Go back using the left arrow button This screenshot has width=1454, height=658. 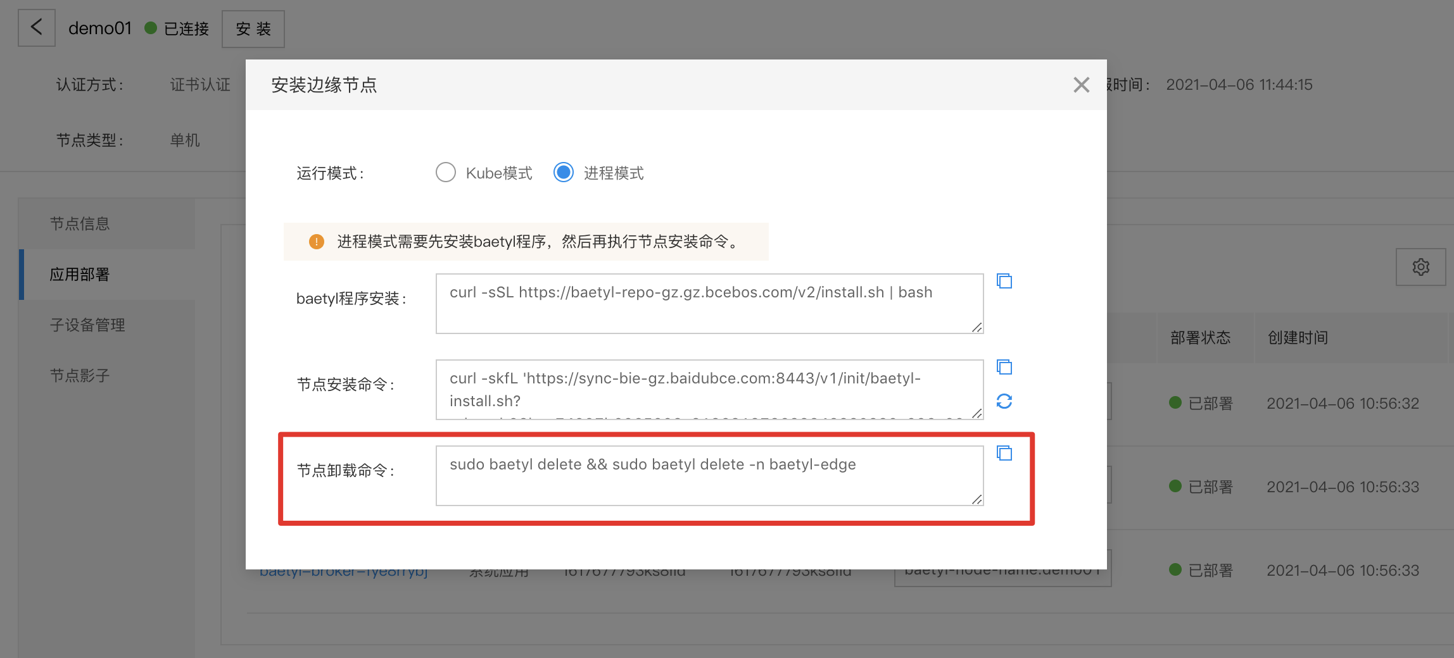(36, 28)
